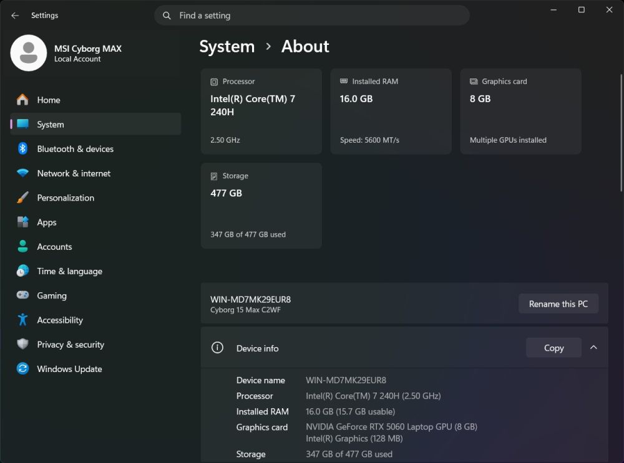Open Accessibility settings
This screenshot has height=463, width=624.
95,320
